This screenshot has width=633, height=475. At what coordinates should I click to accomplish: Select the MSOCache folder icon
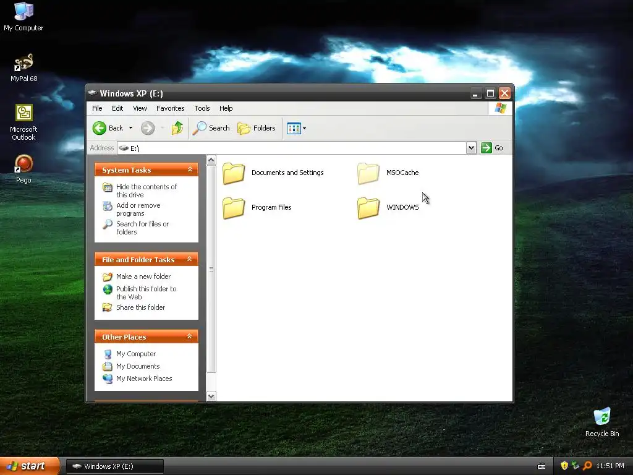pyautogui.click(x=368, y=173)
